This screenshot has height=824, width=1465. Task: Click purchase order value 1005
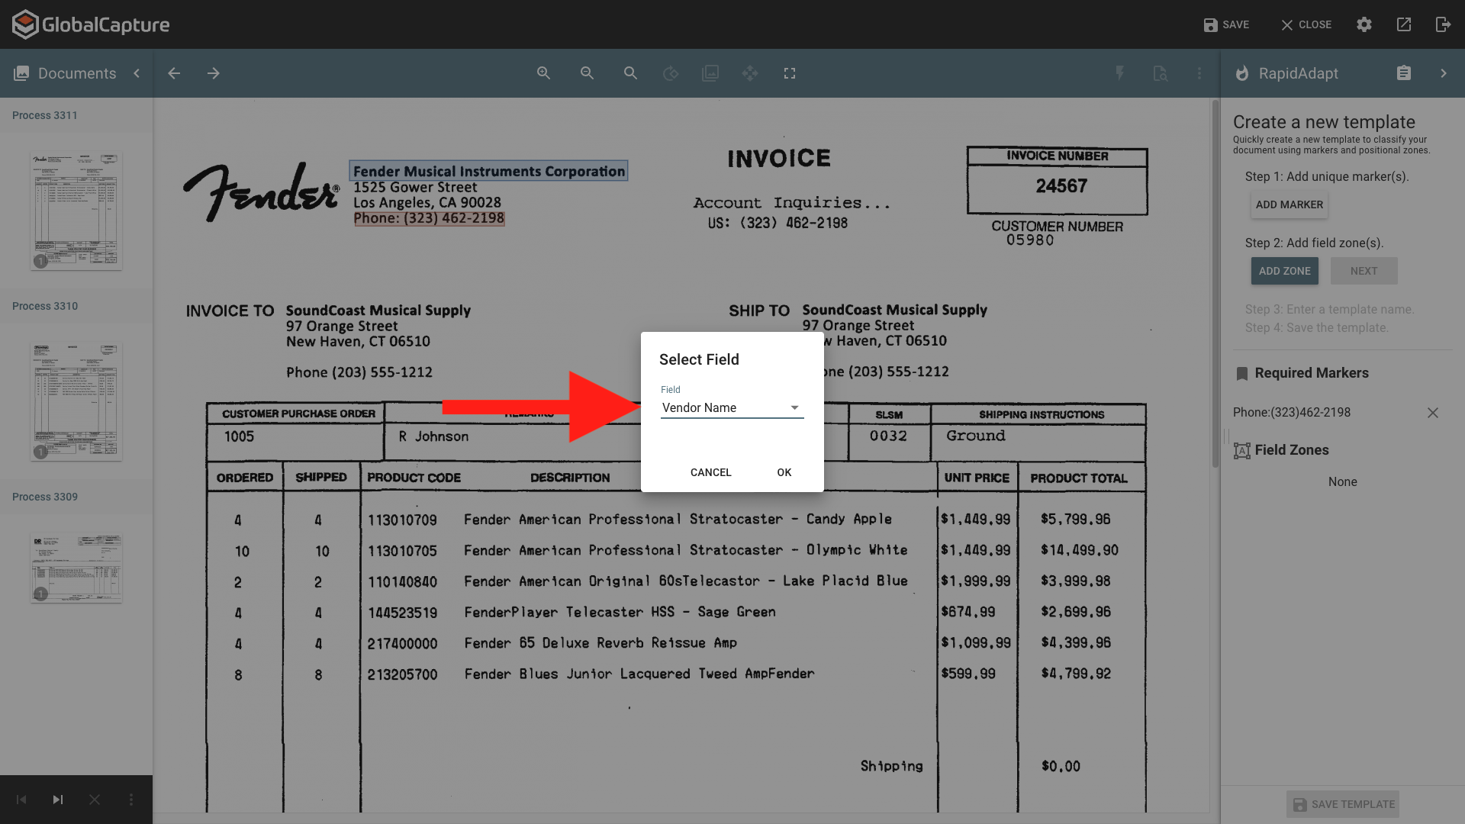pyautogui.click(x=239, y=436)
